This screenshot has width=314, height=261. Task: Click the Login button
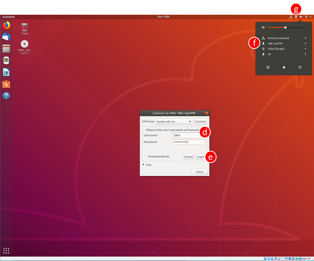tap(200, 156)
